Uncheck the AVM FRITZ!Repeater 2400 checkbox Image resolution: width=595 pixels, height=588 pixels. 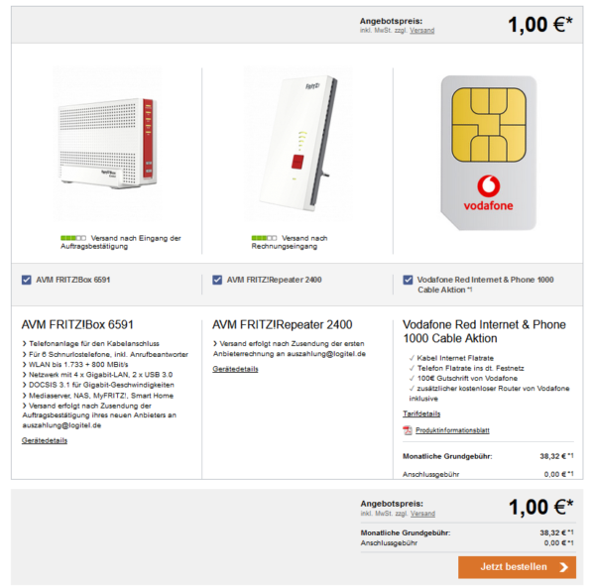(217, 280)
